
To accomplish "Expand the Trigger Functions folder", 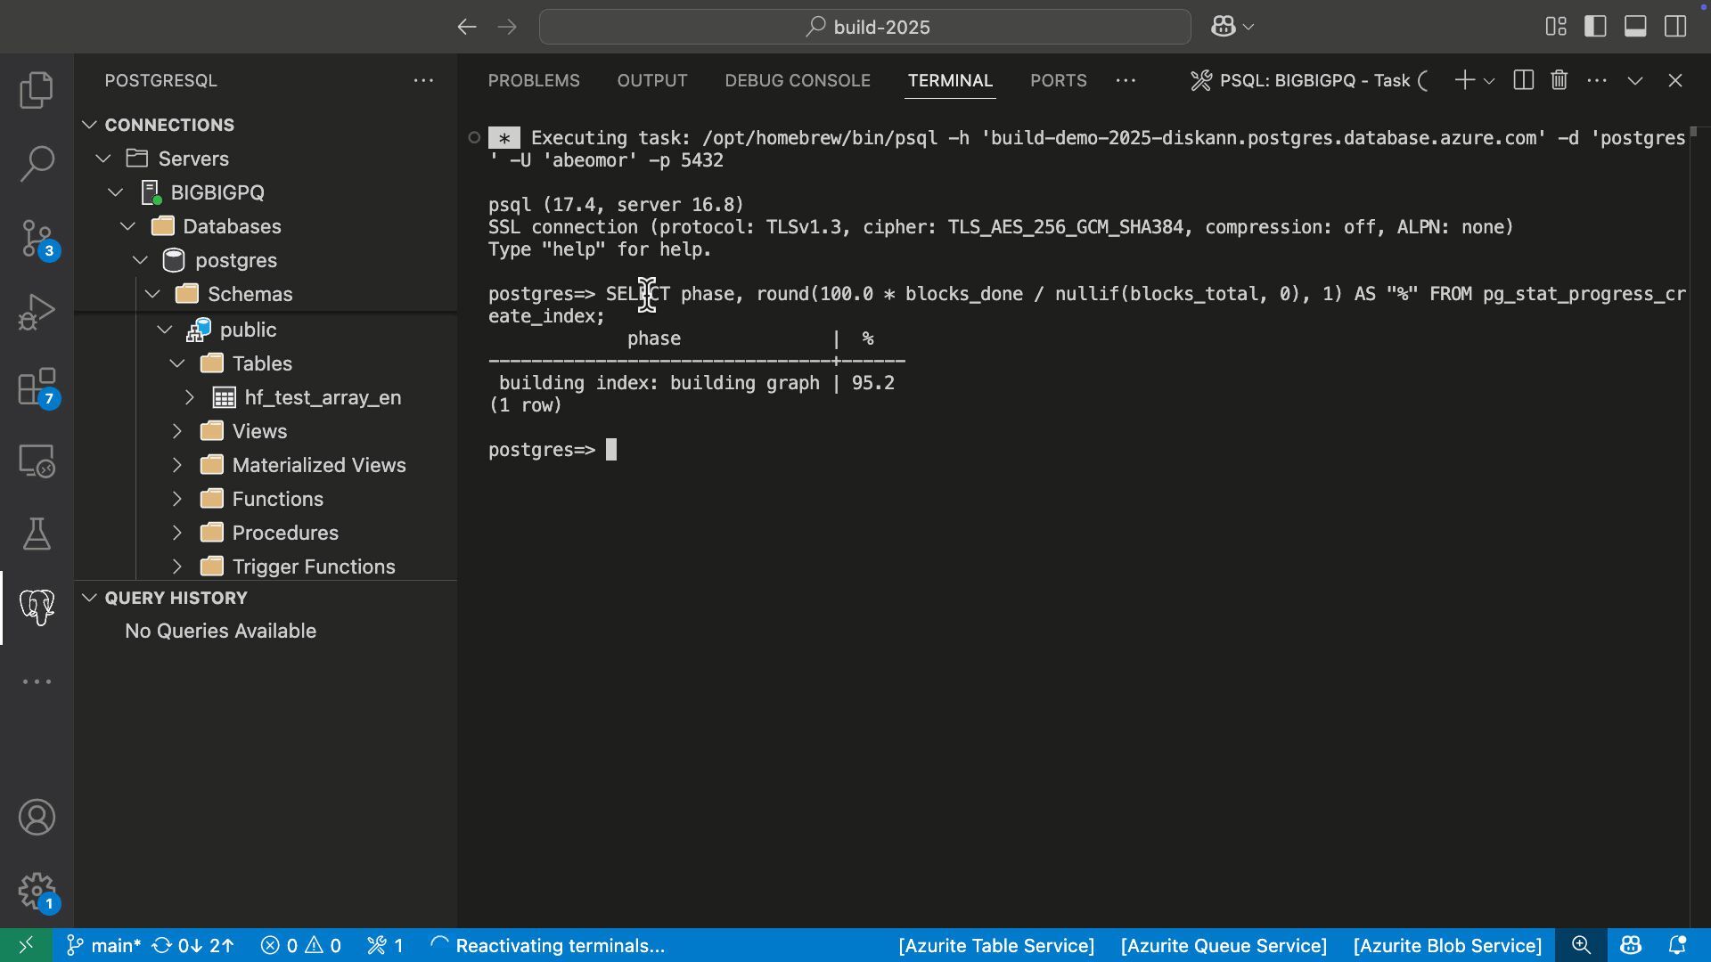I will point(177,567).
